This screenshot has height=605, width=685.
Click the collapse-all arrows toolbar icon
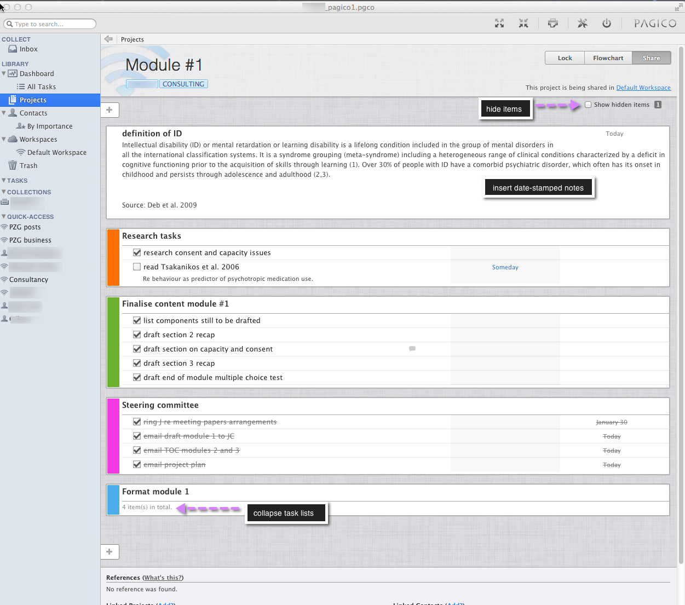click(523, 23)
